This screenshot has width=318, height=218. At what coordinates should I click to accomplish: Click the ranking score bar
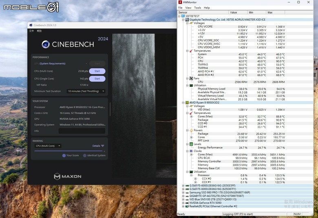[x=68, y=151]
